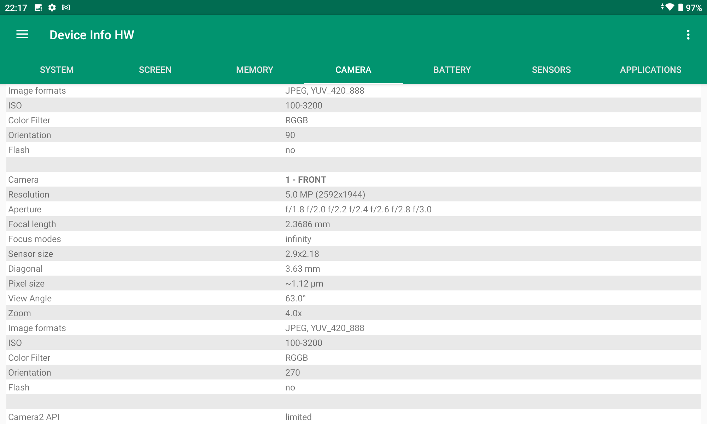Image resolution: width=707 pixels, height=424 pixels.
Task: Switch to the SCREEN tab
Action: (155, 70)
